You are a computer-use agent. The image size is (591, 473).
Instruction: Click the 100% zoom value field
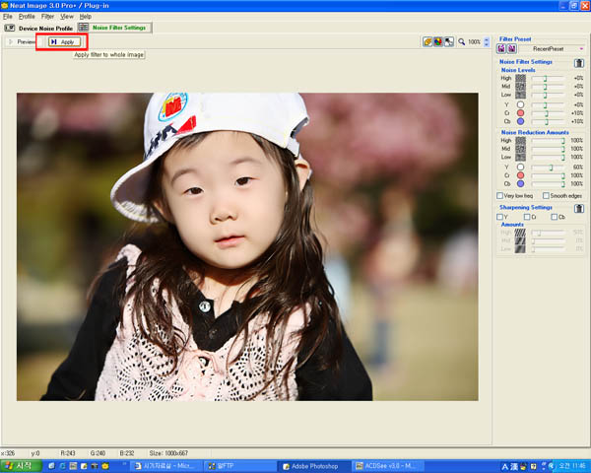click(x=475, y=41)
